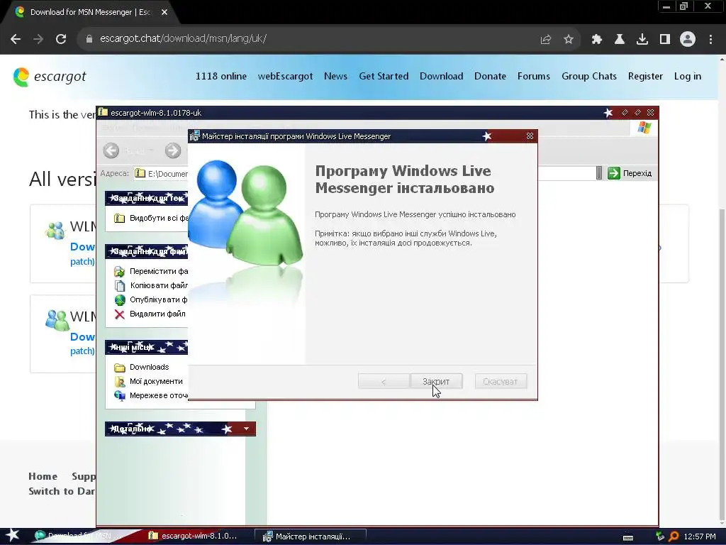Toggle the browser side panel icon
The image size is (726, 545).
click(665, 39)
